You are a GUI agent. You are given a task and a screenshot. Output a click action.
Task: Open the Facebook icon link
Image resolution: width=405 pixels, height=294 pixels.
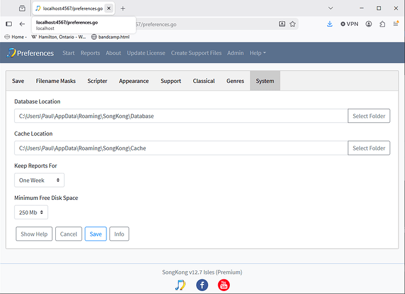202,285
